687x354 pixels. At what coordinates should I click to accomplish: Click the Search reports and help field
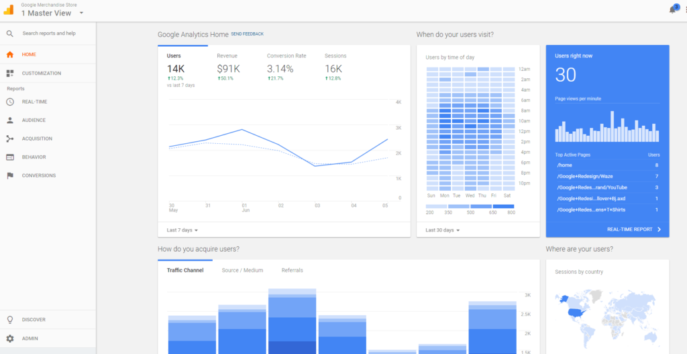(48, 33)
